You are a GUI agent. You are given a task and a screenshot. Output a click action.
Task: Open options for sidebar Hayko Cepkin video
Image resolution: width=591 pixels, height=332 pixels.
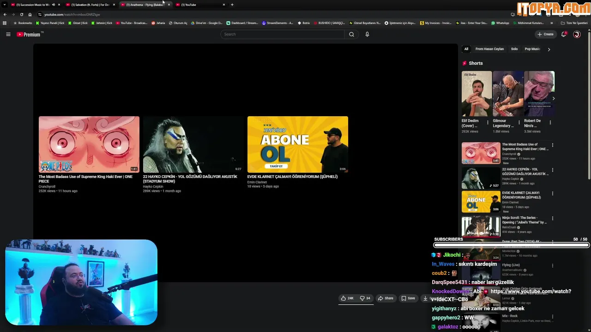(x=552, y=170)
